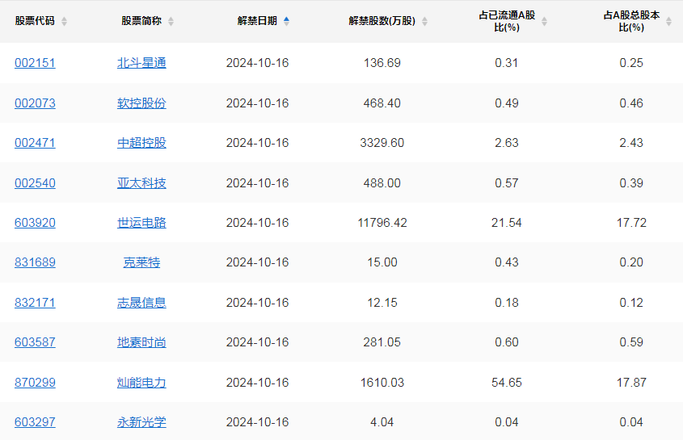Select the 136.69 unlock shares cell
This screenshot has width=683, height=440.
(x=382, y=63)
